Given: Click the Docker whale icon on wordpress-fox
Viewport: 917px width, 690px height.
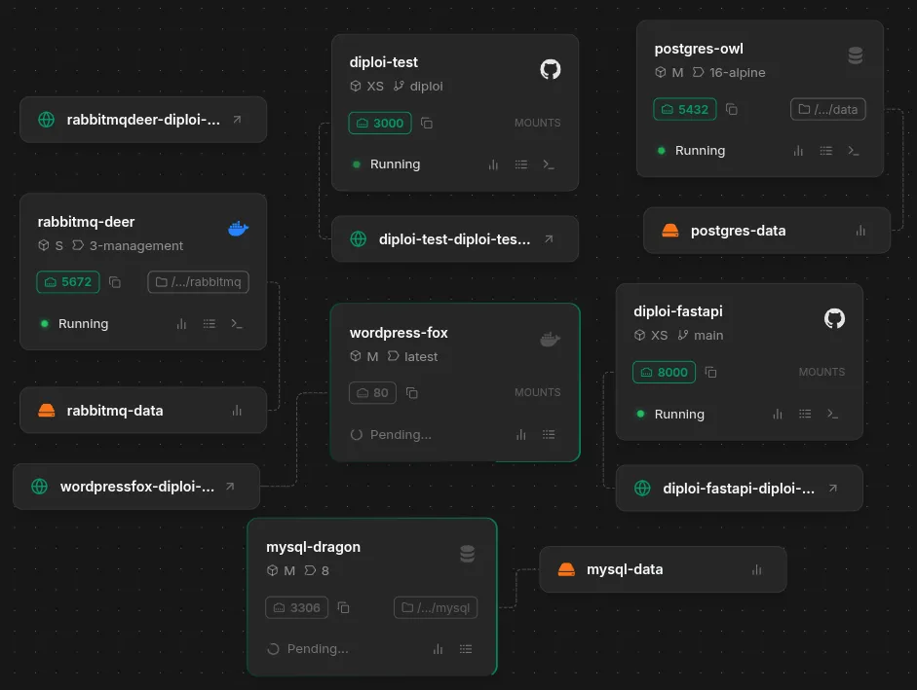Looking at the screenshot, I should tap(550, 338).
